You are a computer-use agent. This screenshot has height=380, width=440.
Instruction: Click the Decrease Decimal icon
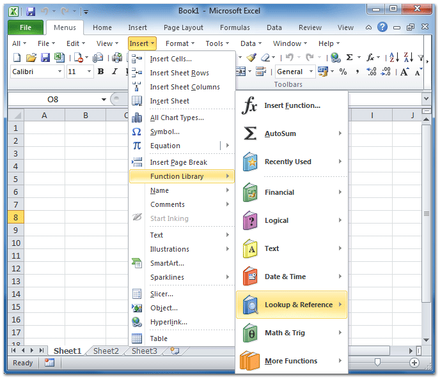pos(386,72)
